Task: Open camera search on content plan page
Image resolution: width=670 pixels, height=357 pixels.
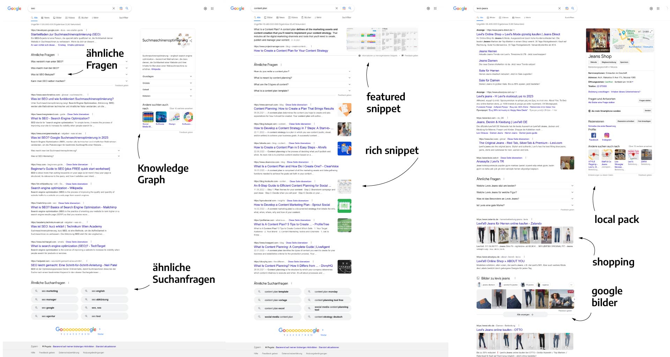Action: click(344, 8)
